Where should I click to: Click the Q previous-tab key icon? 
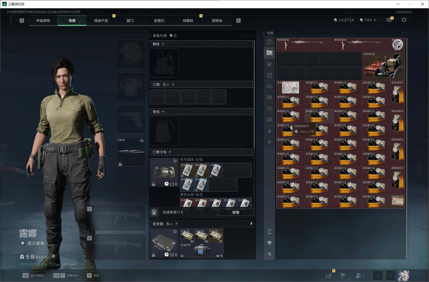click(x=22, y=21)
